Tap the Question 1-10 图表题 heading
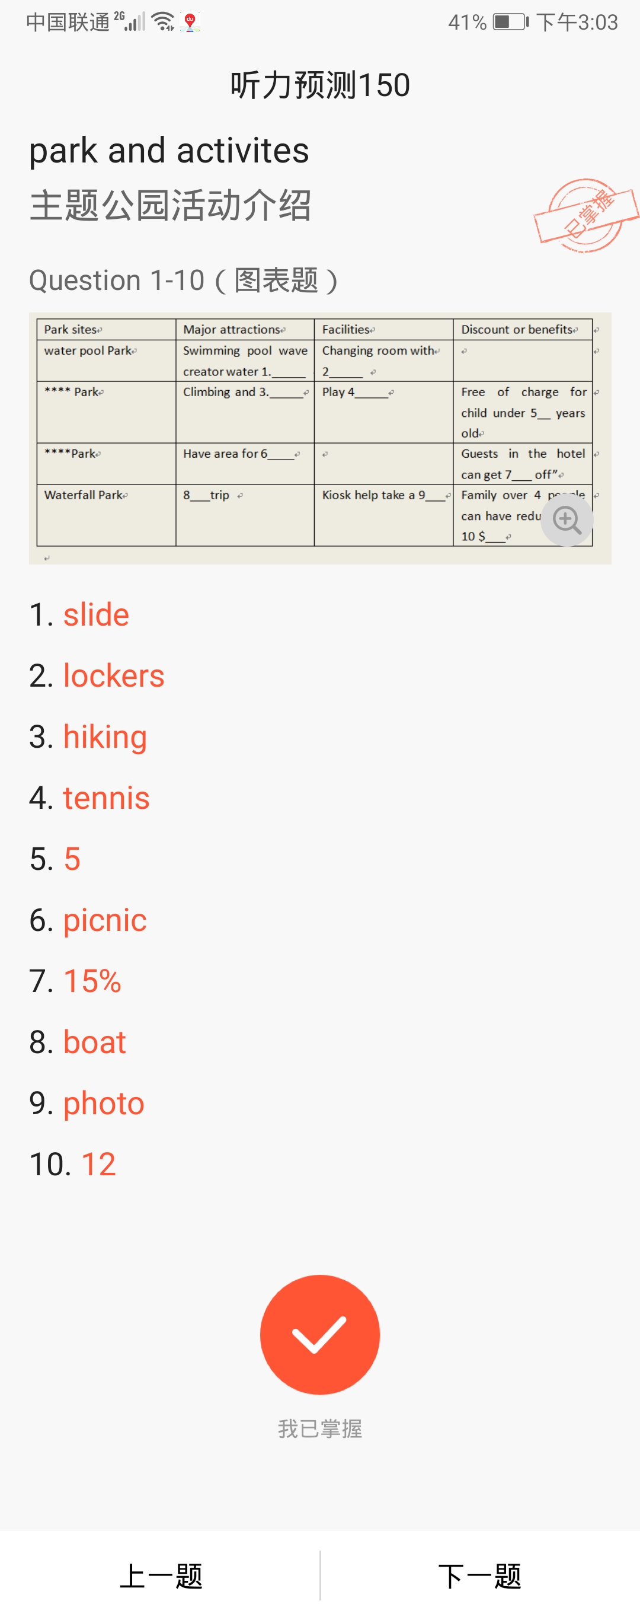Screen dimensions: 640x1620 184,280
